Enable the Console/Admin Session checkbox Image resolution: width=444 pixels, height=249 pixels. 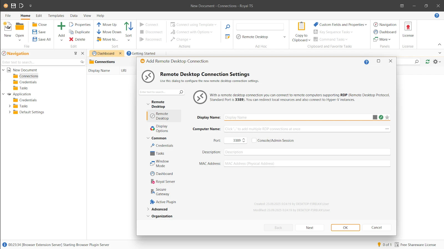254,141
